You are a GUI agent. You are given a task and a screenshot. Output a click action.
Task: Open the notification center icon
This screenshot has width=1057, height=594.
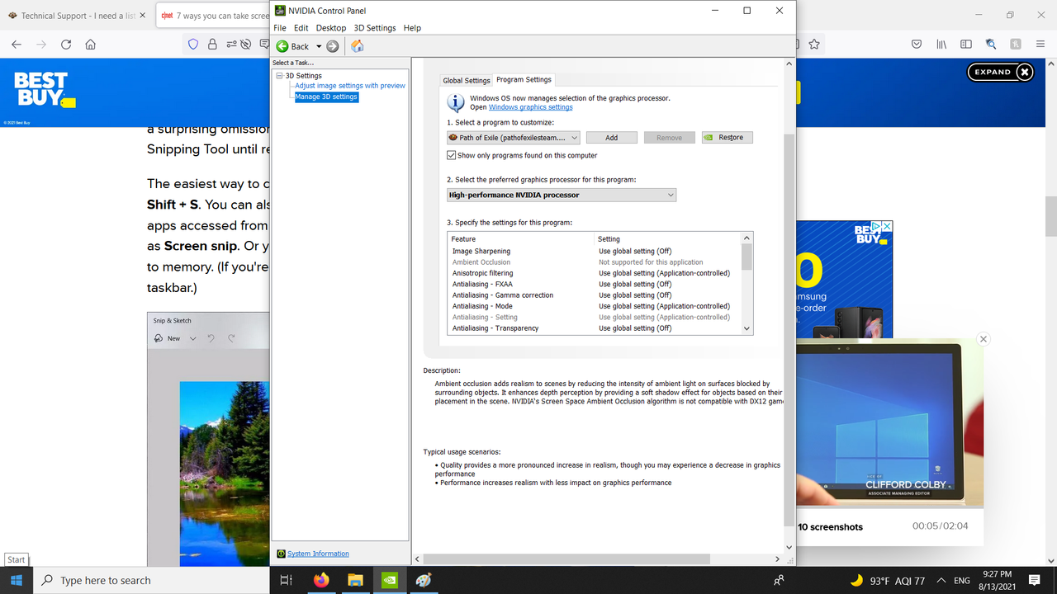point(1035,580)
